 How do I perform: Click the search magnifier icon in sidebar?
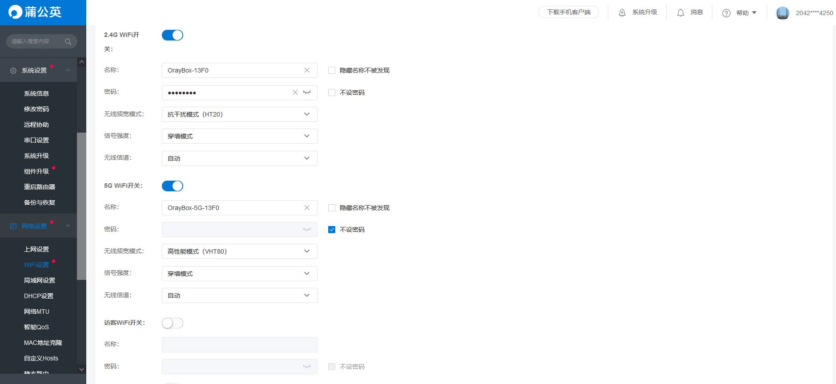(x=68, y=41)
